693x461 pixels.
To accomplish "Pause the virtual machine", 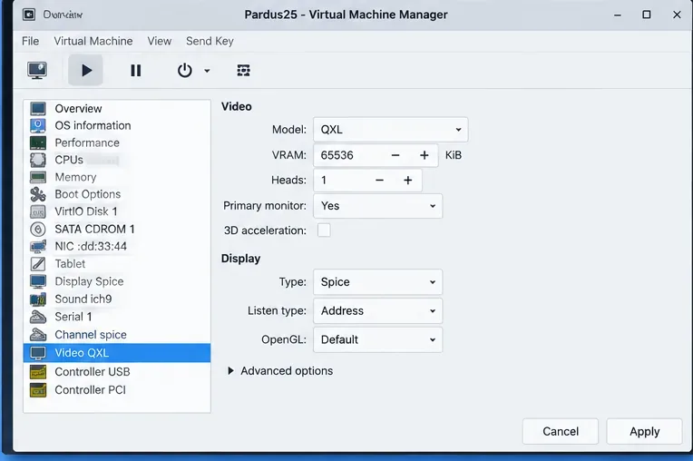I will point(136,70).
